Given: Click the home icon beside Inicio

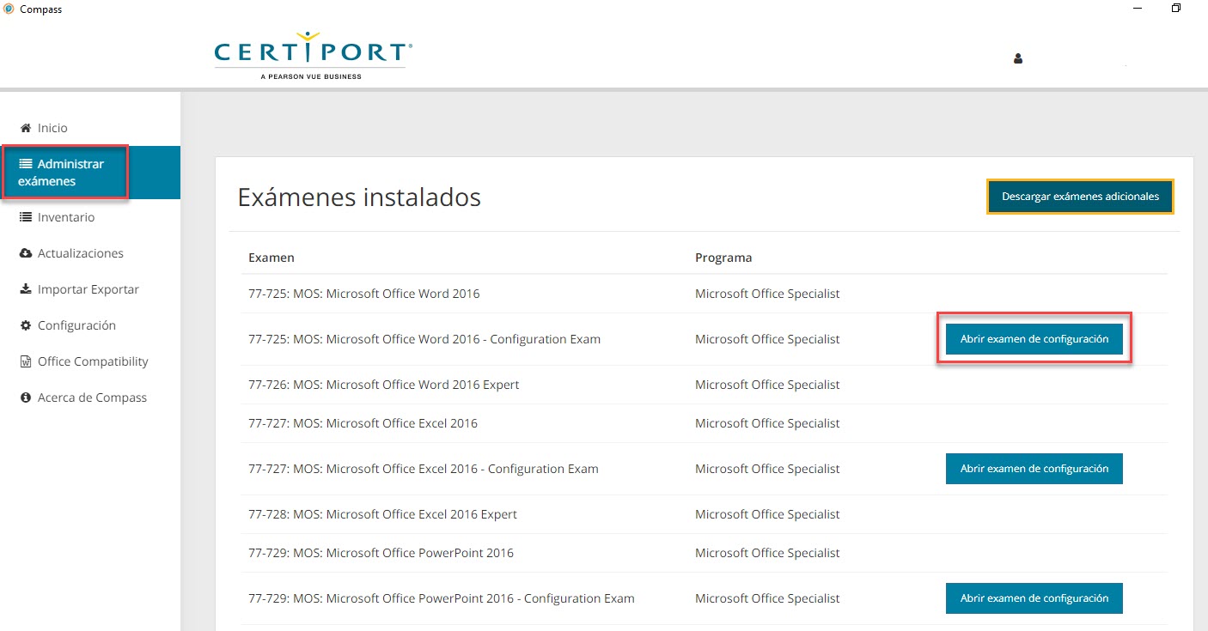Looking at the screenshot, I should [x=26, y=128].
